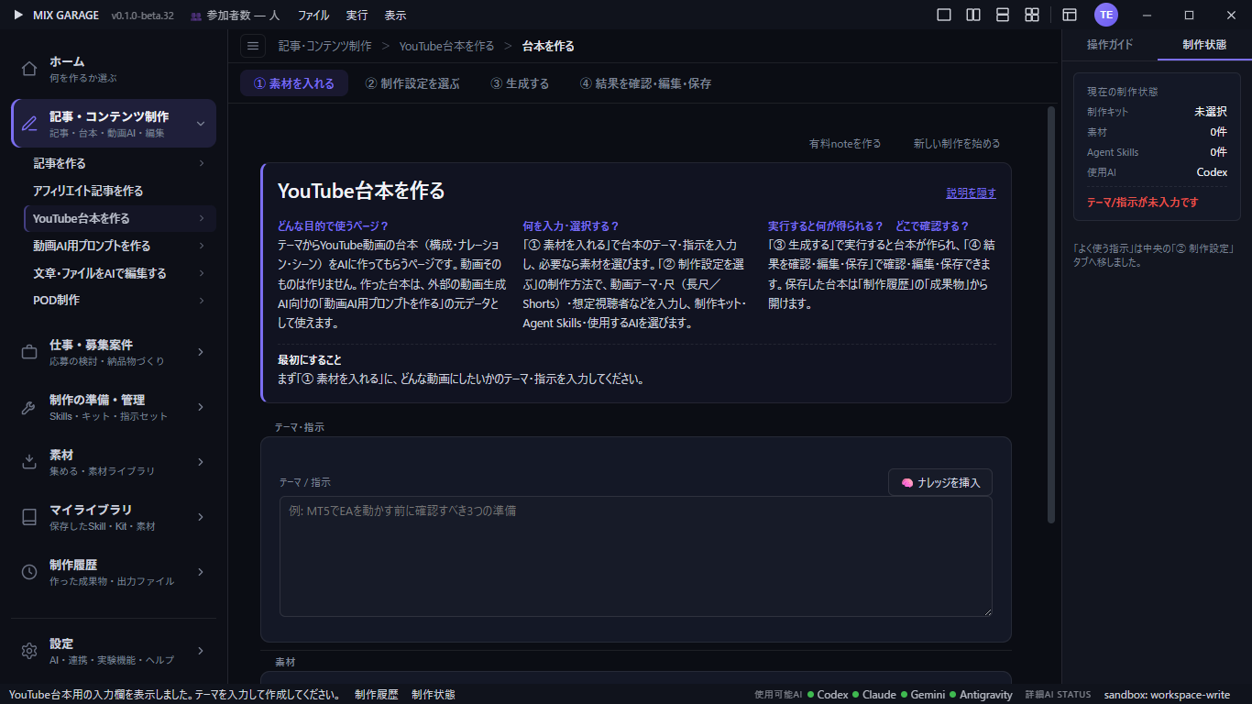Select アフィリエイト記事を作る in the sidebar
Image resolution: width=1252 pixels, height=704 pixels.
click(88, 191)
